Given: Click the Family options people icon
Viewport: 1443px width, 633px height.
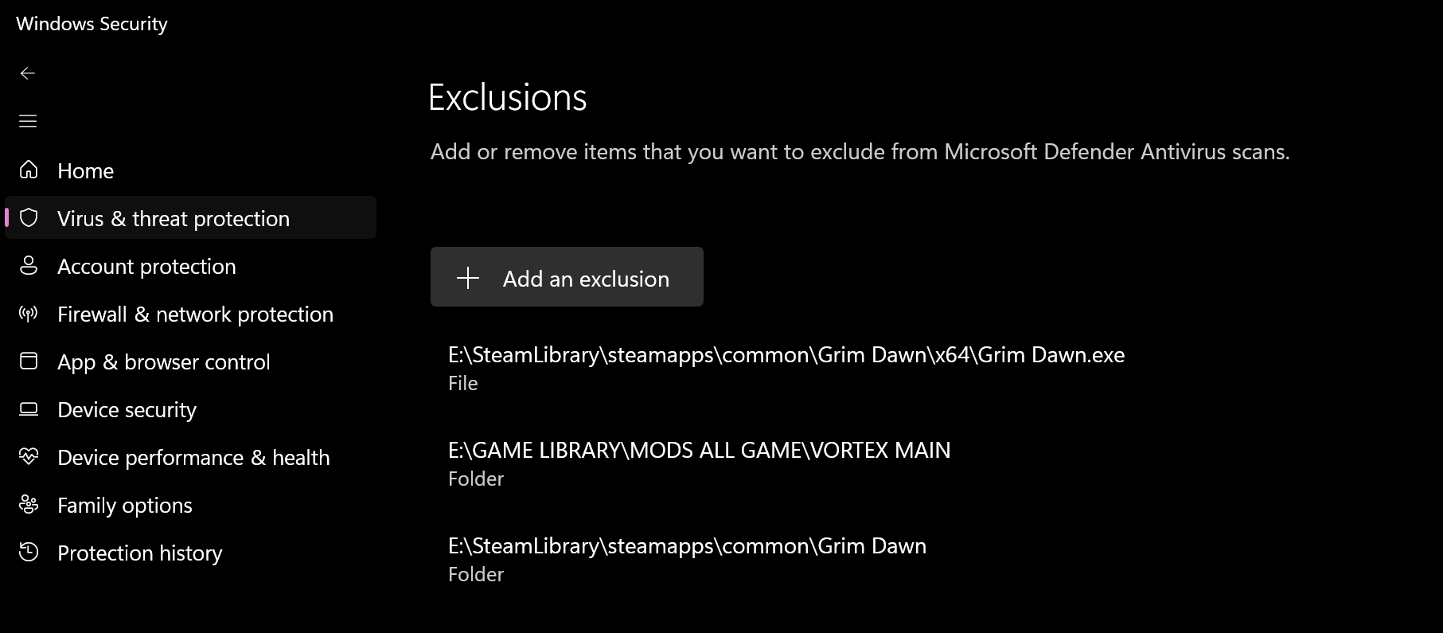Looking at the screenshot, I should [x=29, y=504].
